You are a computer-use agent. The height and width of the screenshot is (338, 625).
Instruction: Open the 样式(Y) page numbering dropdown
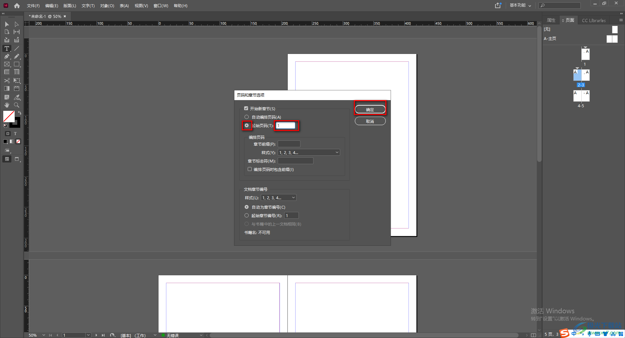(309, 152)
